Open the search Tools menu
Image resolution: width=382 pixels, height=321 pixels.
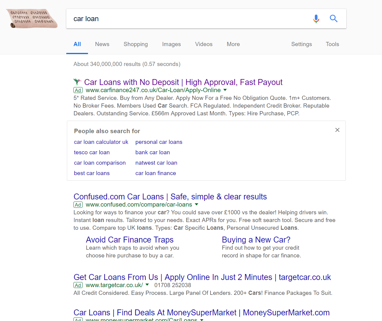coord(332,44)
